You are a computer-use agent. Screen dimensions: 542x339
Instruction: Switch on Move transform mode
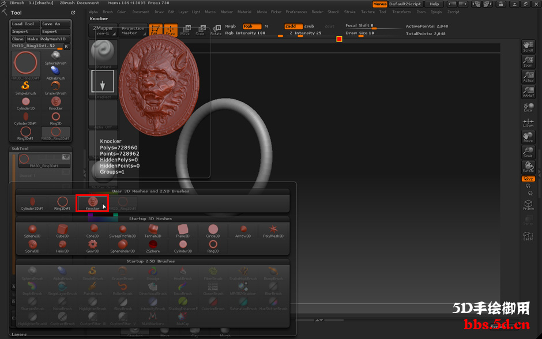(185, 30)
